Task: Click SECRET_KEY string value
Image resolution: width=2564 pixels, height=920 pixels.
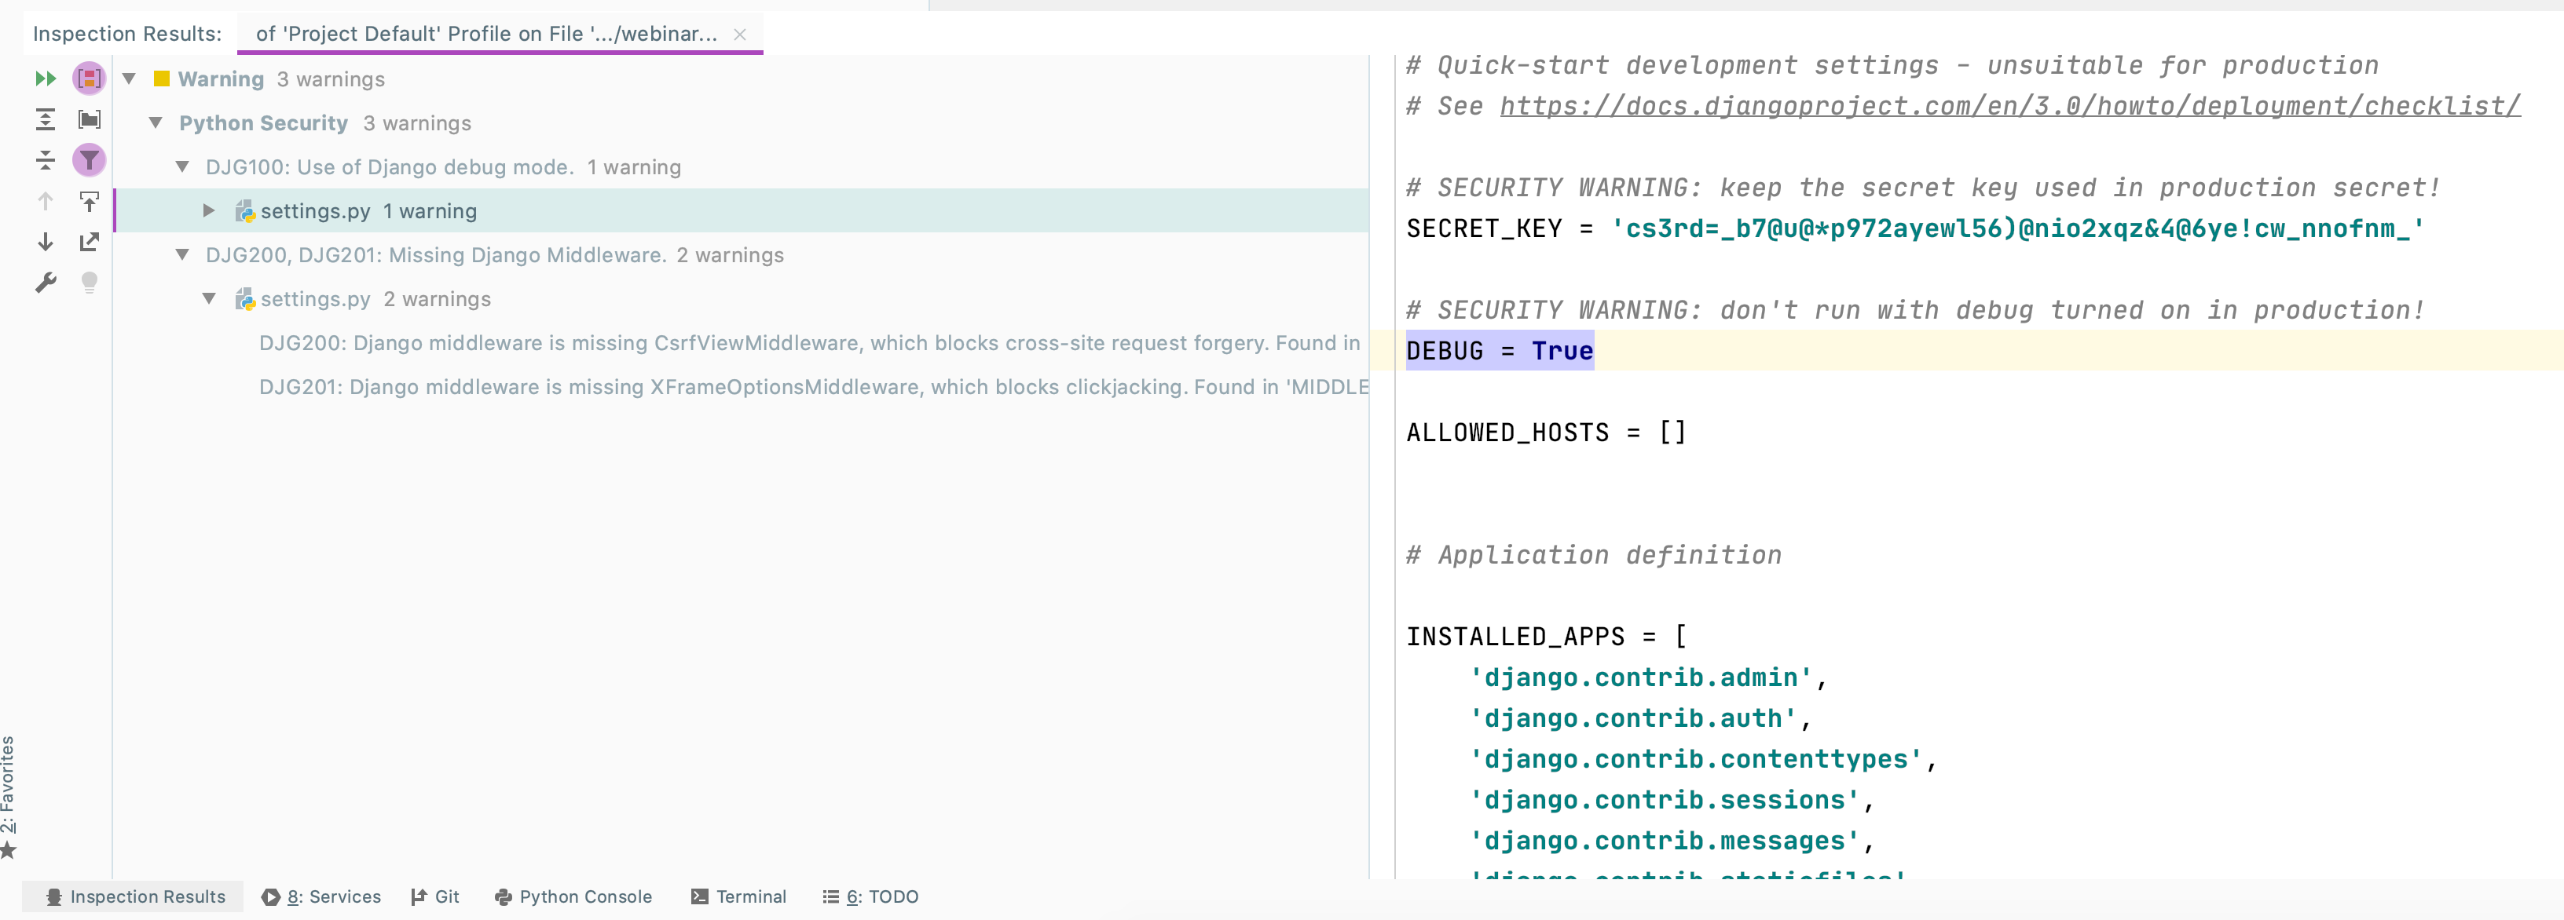Action: click(x=2016, y=228)
